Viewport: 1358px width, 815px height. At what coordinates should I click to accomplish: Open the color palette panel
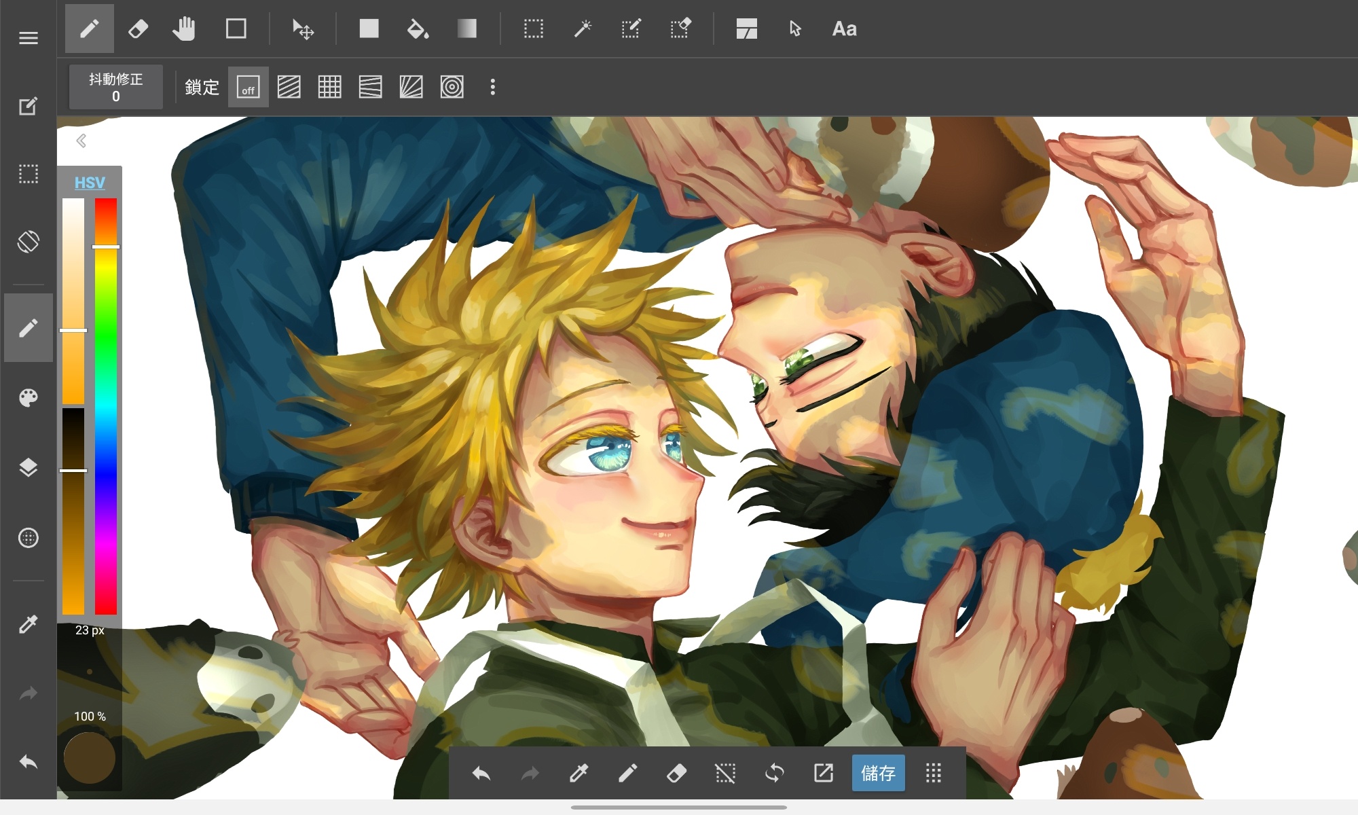click(x=28, y=398)
